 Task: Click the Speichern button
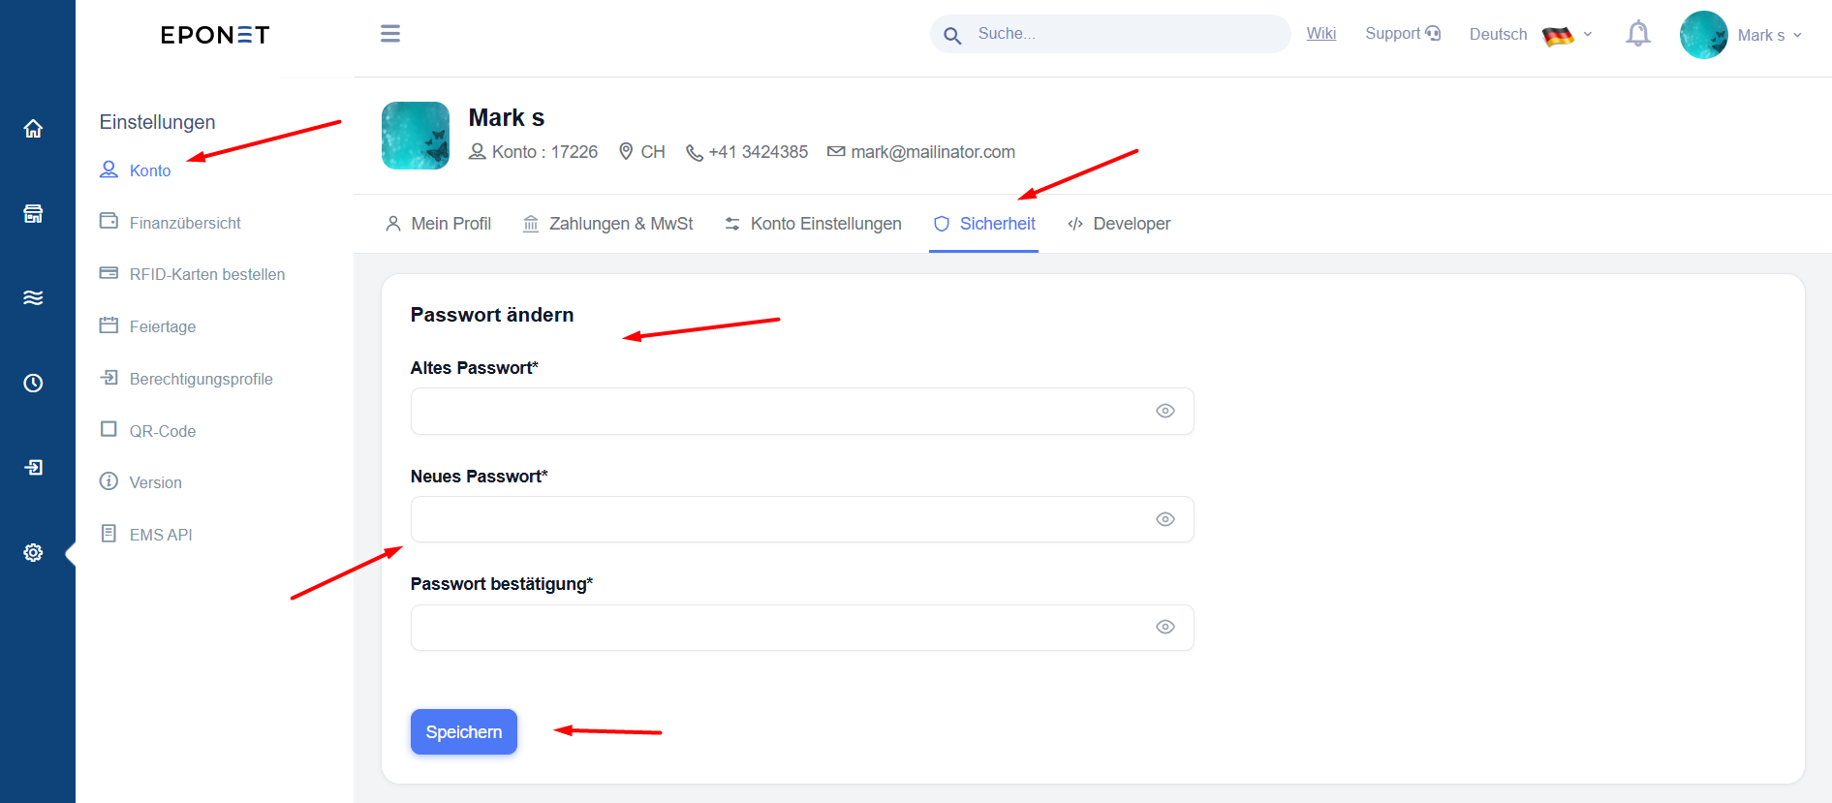pos(464,732)
